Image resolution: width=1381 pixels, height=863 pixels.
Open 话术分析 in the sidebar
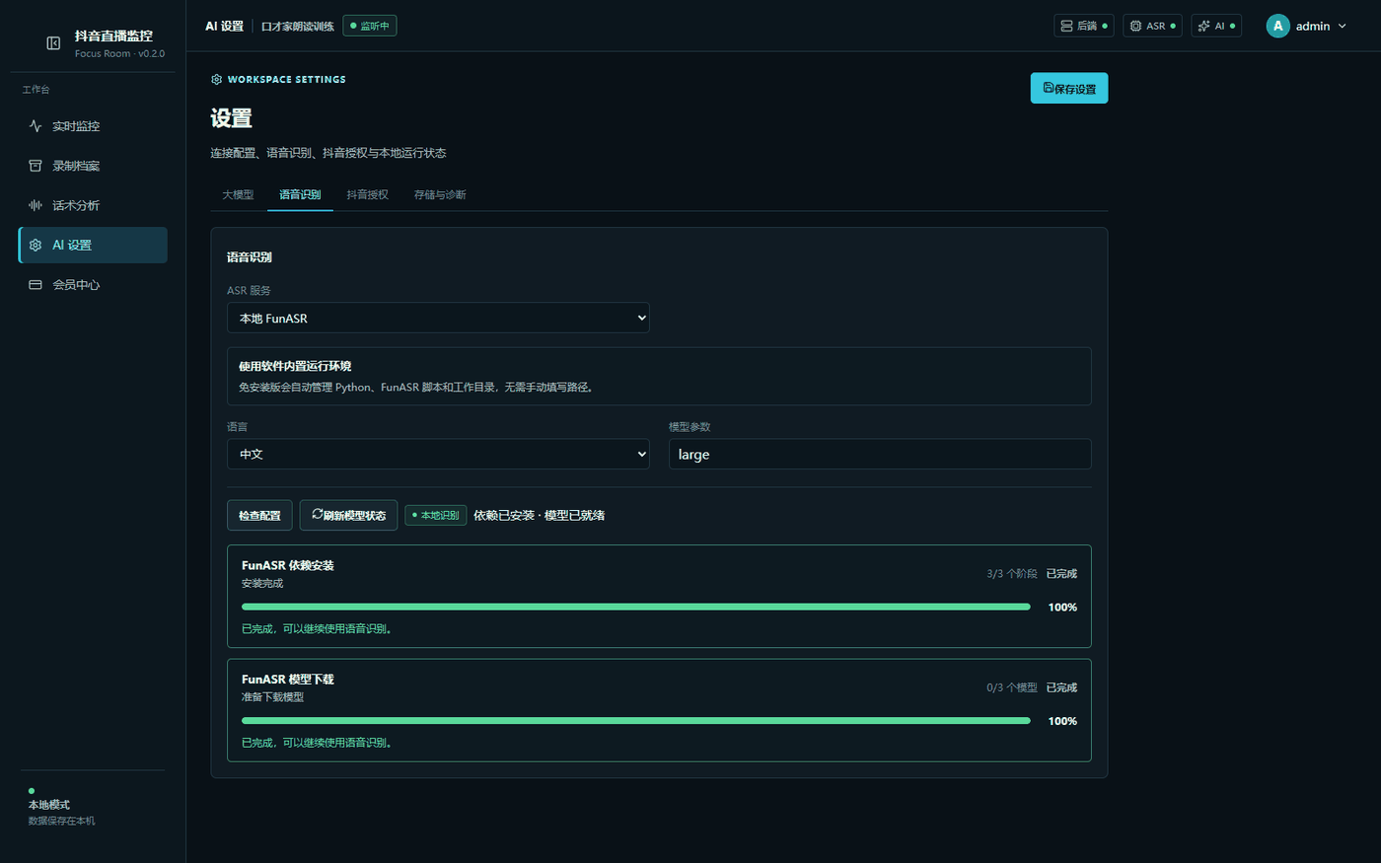pyautogui.click(x=93, y=205)
